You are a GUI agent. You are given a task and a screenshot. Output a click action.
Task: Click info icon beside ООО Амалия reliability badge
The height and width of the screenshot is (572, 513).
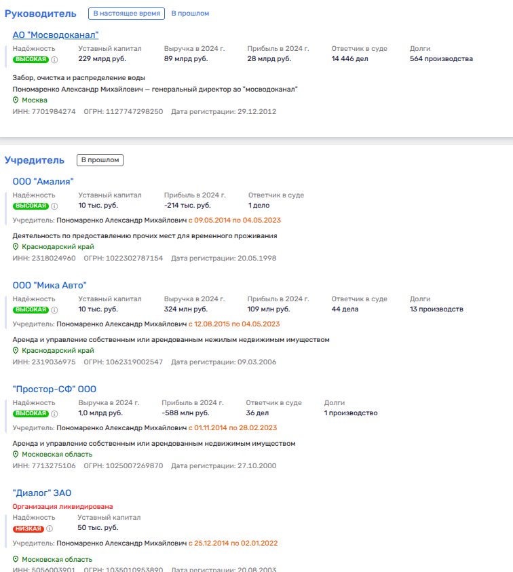(x=55, y=206)
